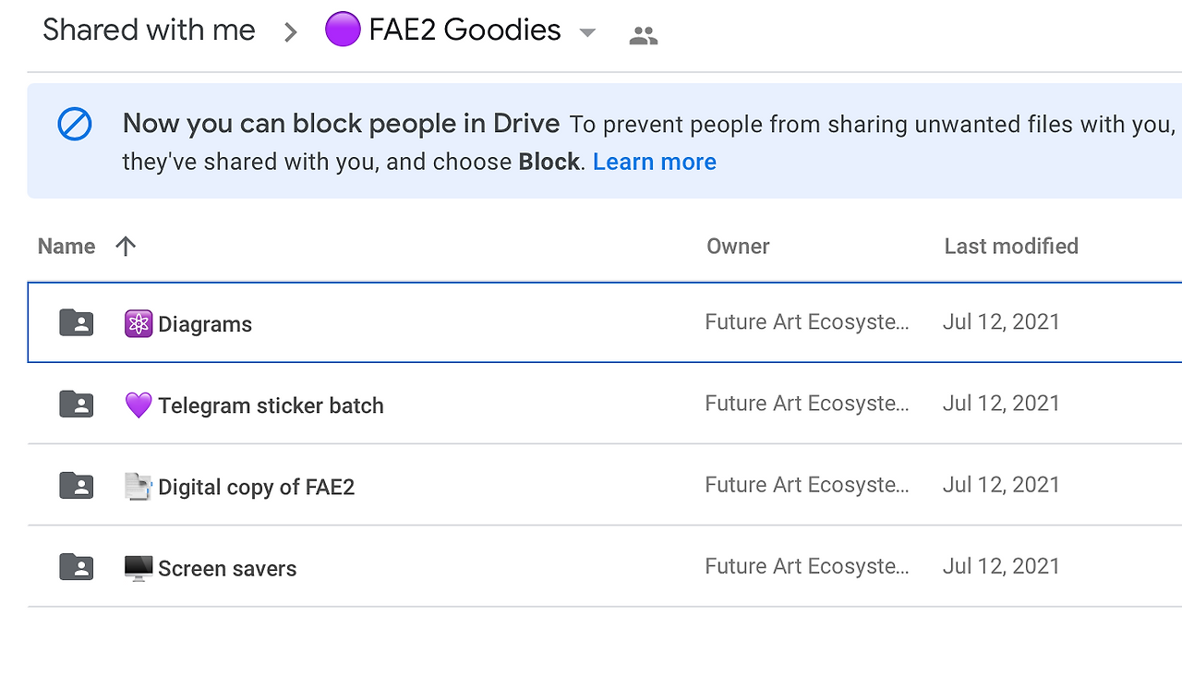Click the atom emoji in the Diagrams row
Image resolution: width=1182 pixels, height=677 pixels.
[139, 323]
